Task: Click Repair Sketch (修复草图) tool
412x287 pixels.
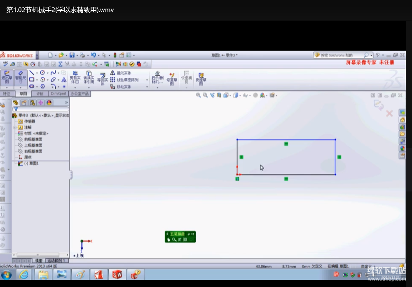Action: pyautogui.click(x=171, y=79)
